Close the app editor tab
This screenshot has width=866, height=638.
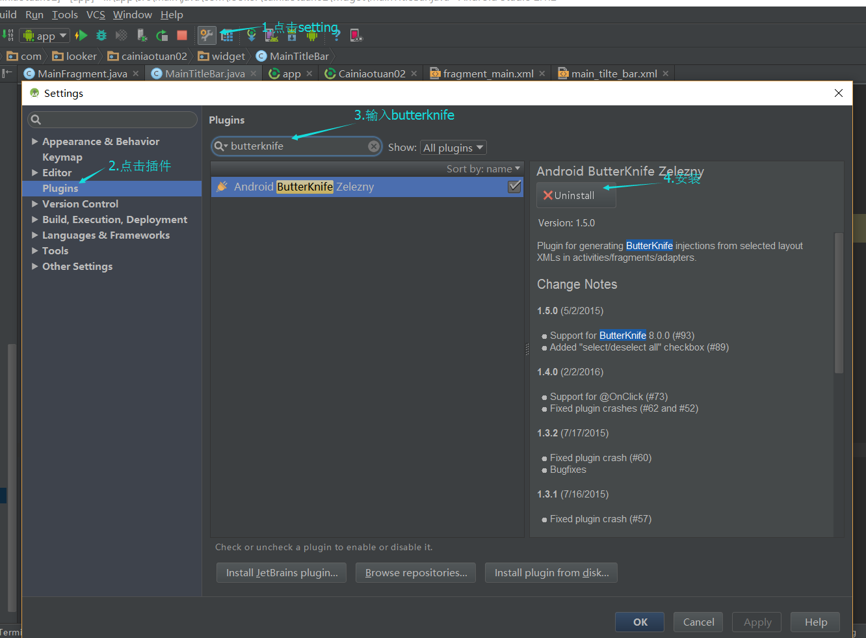[309, 73]
